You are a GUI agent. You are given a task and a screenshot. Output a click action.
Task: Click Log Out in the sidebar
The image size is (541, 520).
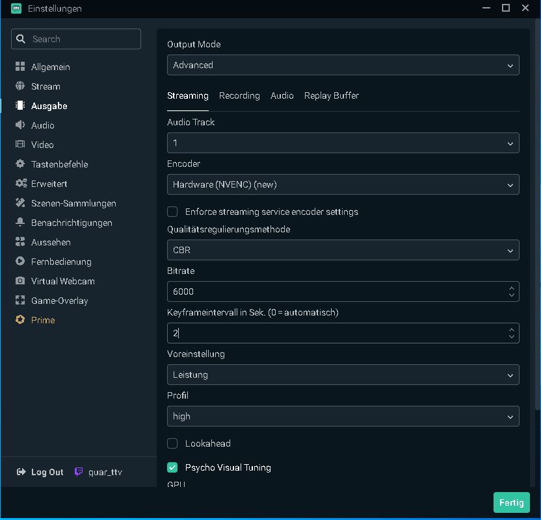(x=40, y=472)
